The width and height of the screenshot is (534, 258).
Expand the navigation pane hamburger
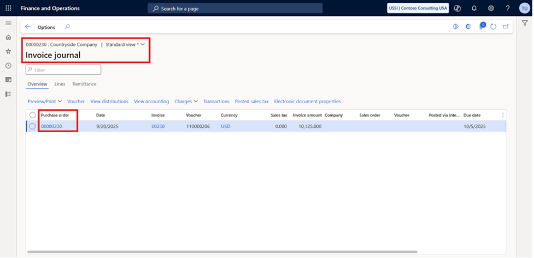point(9,23)
